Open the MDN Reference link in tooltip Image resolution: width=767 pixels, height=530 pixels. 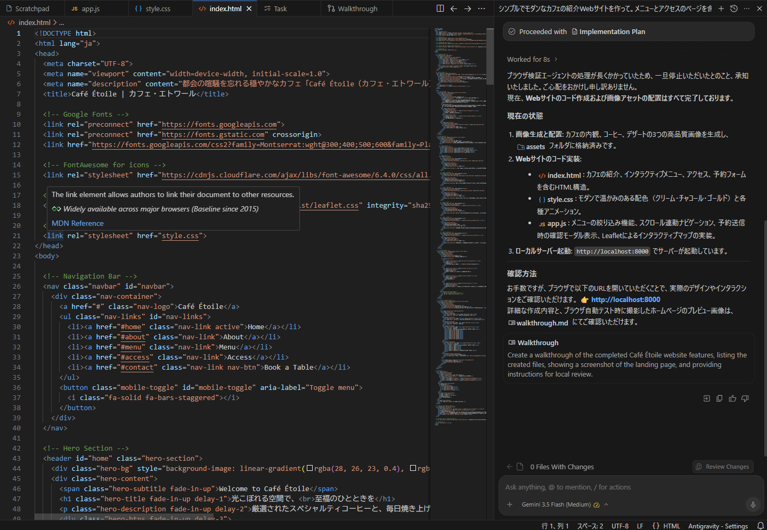click(78, 223)
